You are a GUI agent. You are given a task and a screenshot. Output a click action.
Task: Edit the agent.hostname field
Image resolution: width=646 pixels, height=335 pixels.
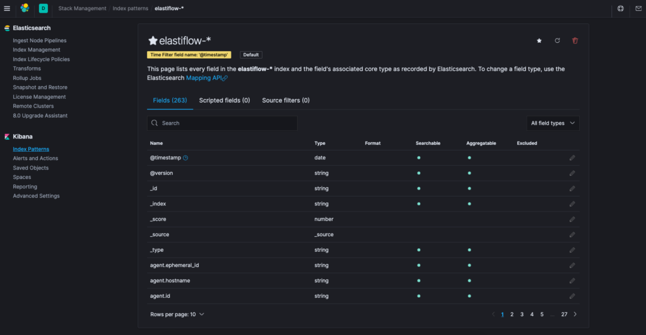[x=572, y=281]
